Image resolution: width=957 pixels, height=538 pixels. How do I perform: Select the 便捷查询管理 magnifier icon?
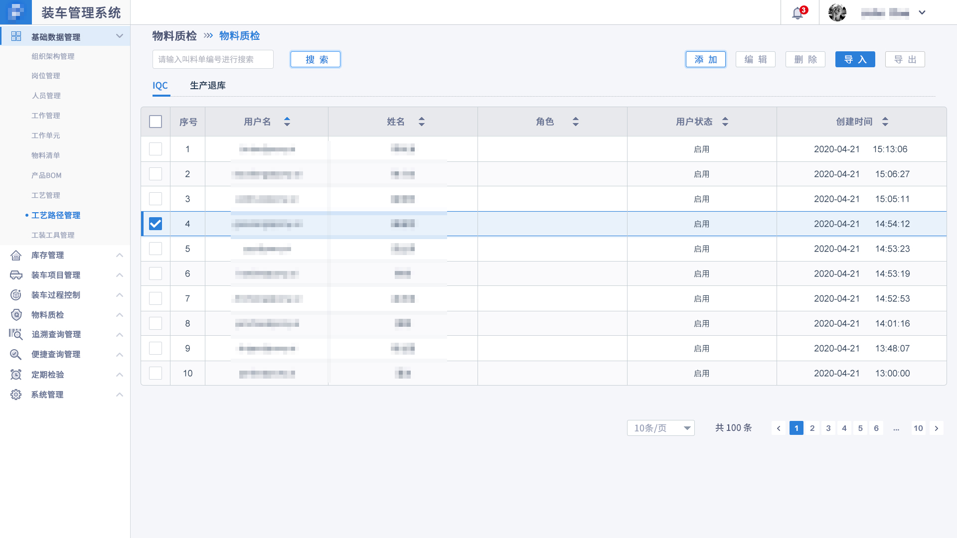(15, 355)
